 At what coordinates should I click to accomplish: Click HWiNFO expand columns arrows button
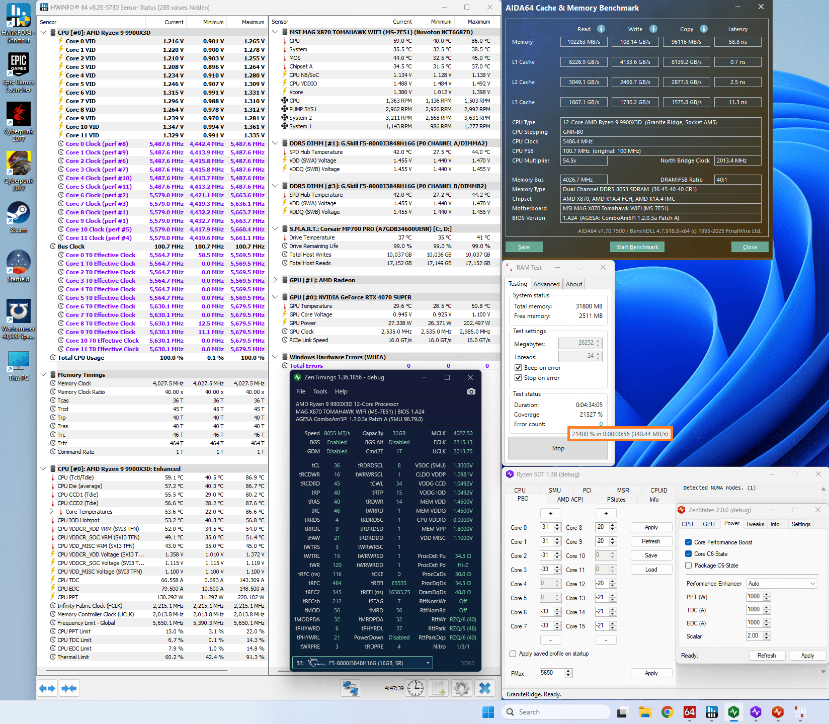48,688
